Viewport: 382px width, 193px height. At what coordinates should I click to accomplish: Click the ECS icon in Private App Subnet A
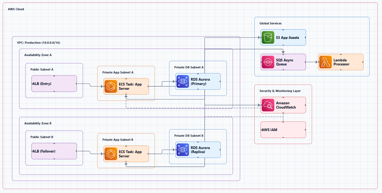(x=111, y=86)
